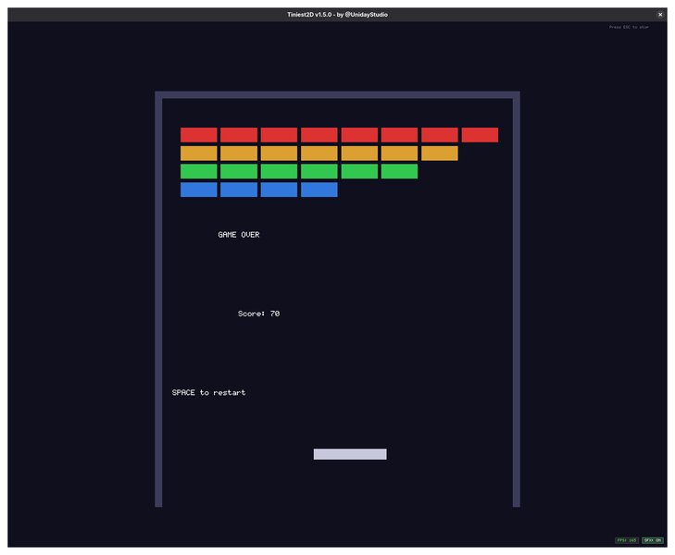Viewport: 675px width, 555px height.
Task: Click the leftmost orange brick
Action: (199, 154)
